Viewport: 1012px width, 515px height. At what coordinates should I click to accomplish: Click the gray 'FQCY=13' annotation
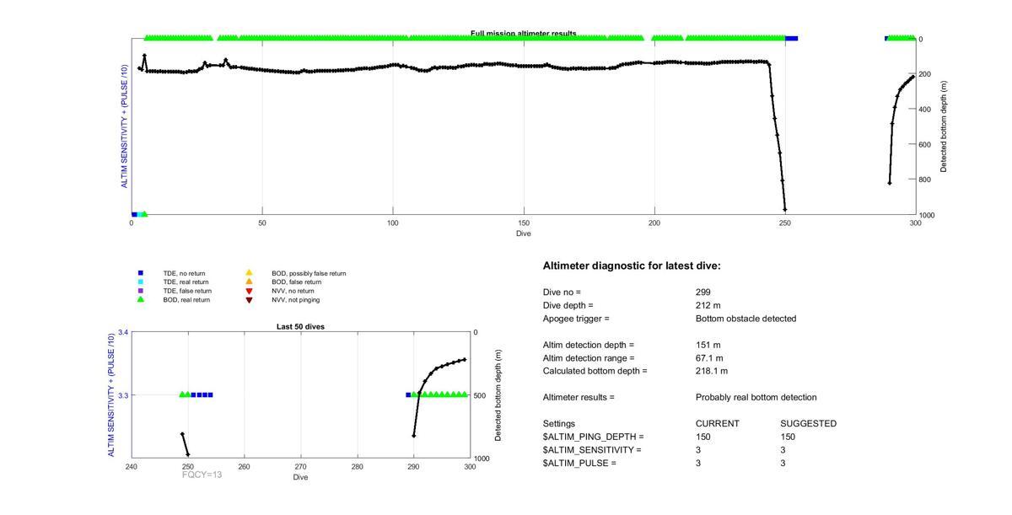click(x=202, y=475)
